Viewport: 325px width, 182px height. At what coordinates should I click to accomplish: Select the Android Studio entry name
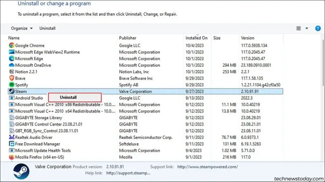point(29,98)
